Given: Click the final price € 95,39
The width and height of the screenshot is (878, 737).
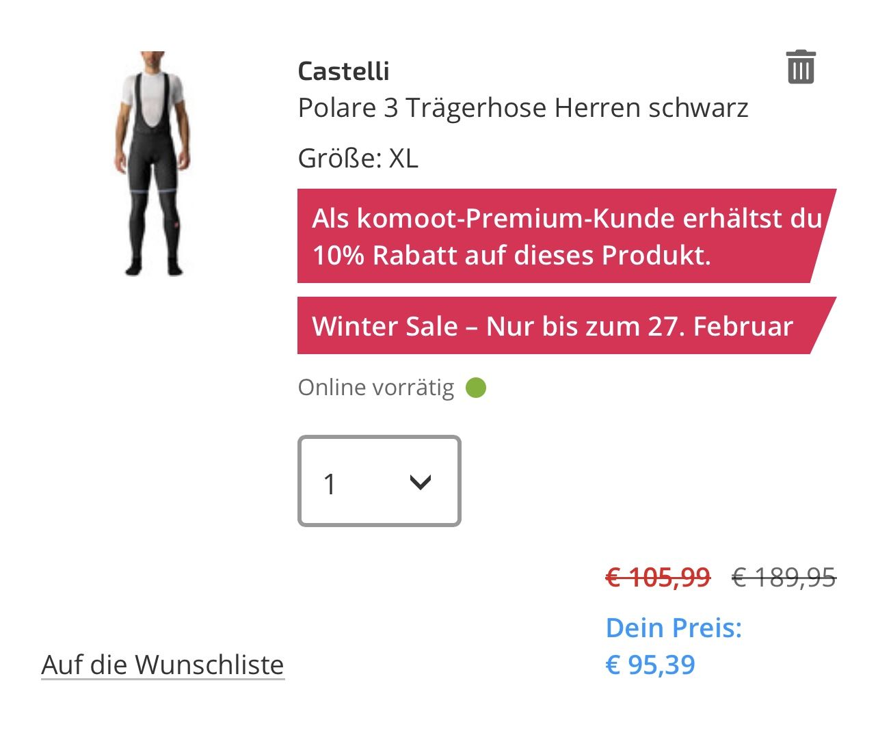Looking at the screenshot, I should (x=650, y=665).
